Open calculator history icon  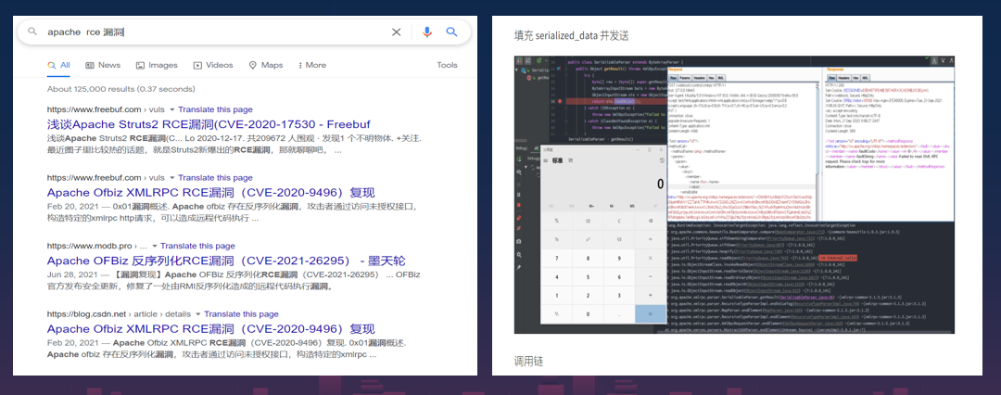(662, 160)
